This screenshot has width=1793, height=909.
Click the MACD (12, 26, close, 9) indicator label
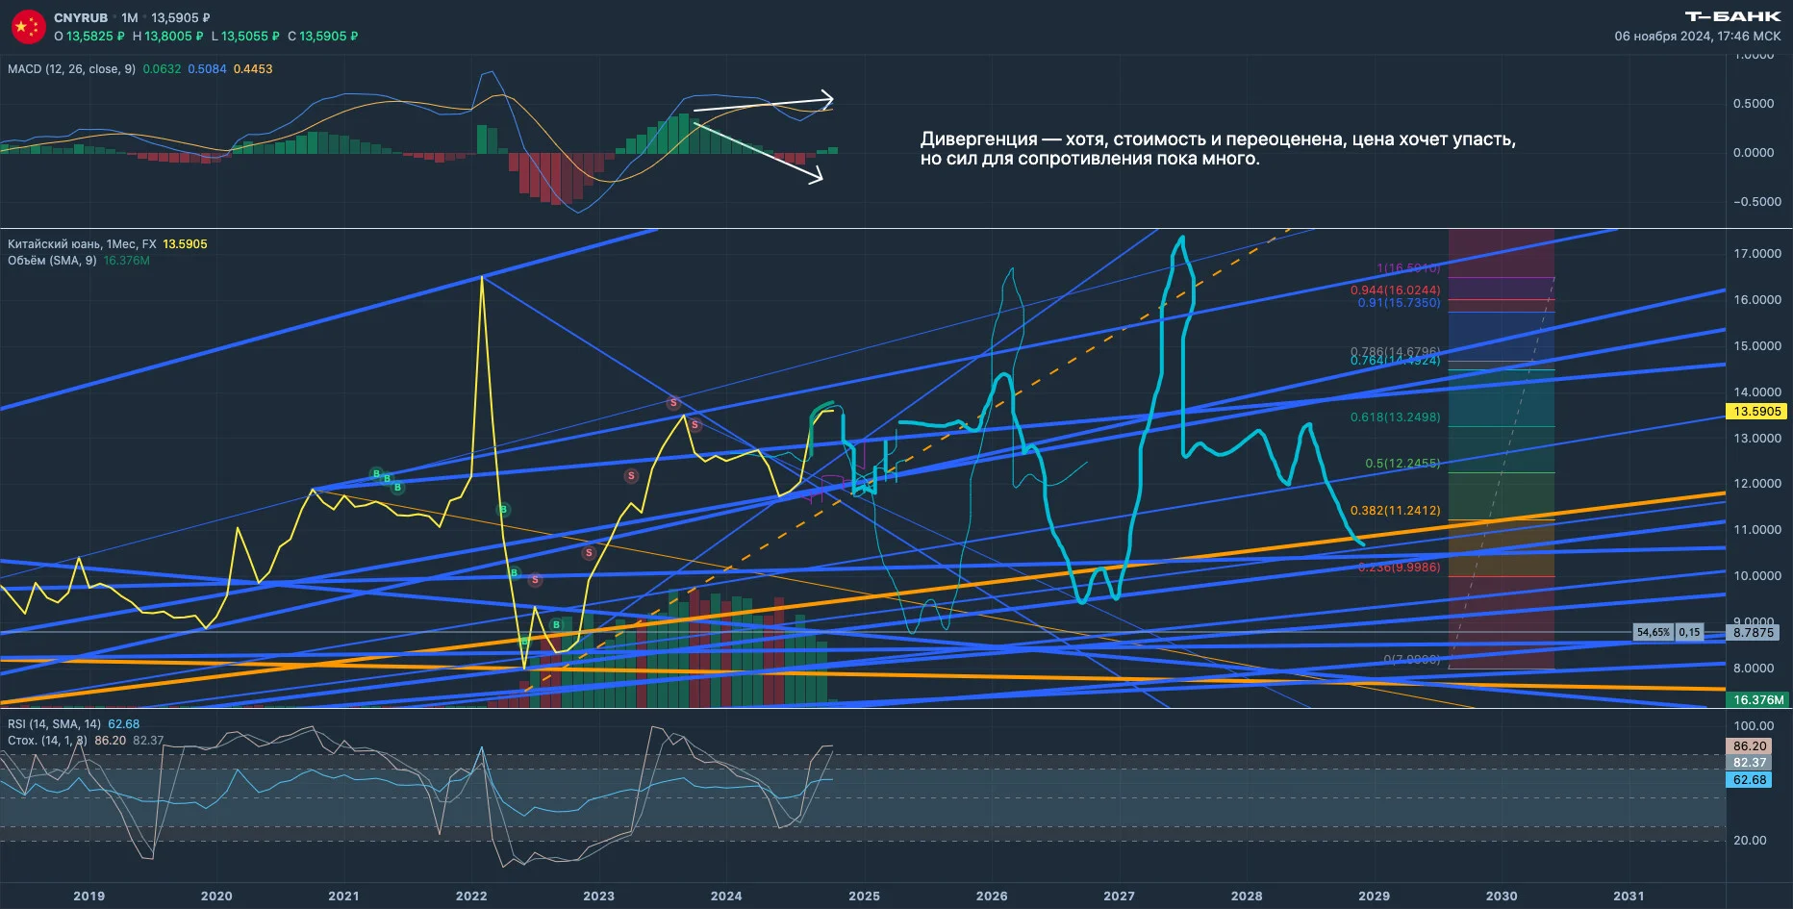(x=71, y=69)
